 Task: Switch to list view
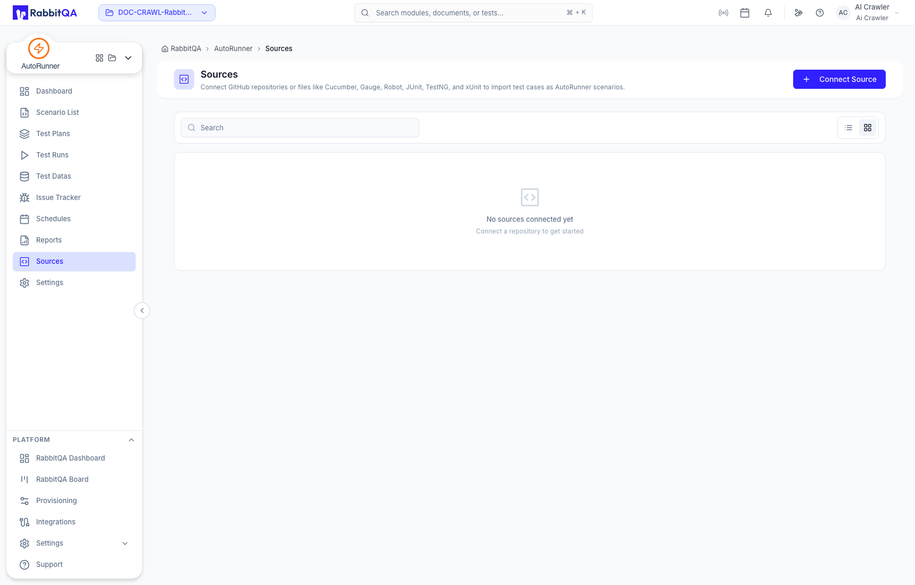849,128
